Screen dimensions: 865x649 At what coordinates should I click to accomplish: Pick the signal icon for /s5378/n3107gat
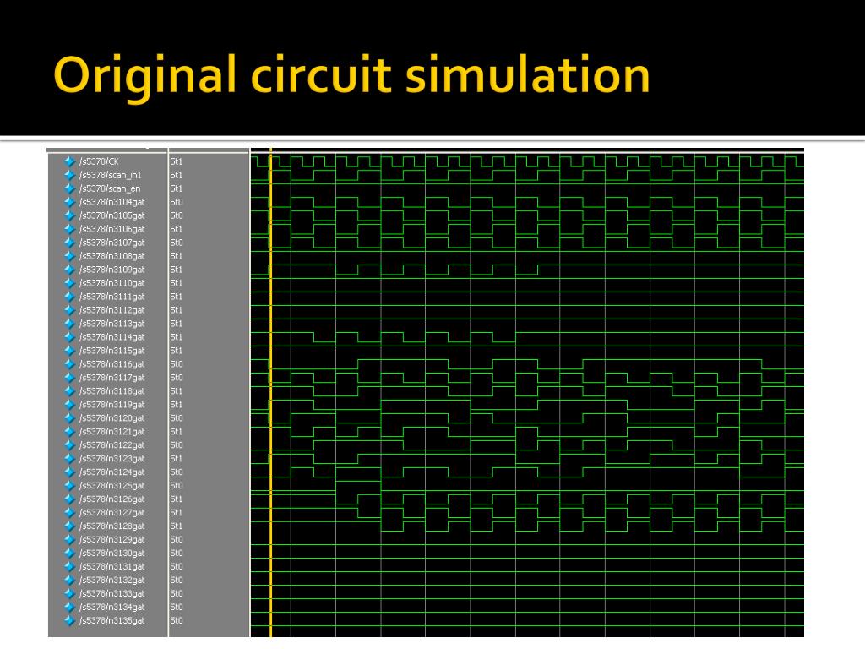(69, 243)
